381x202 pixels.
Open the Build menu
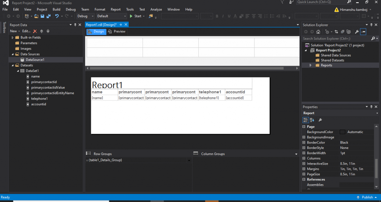(x=56, y=9)
